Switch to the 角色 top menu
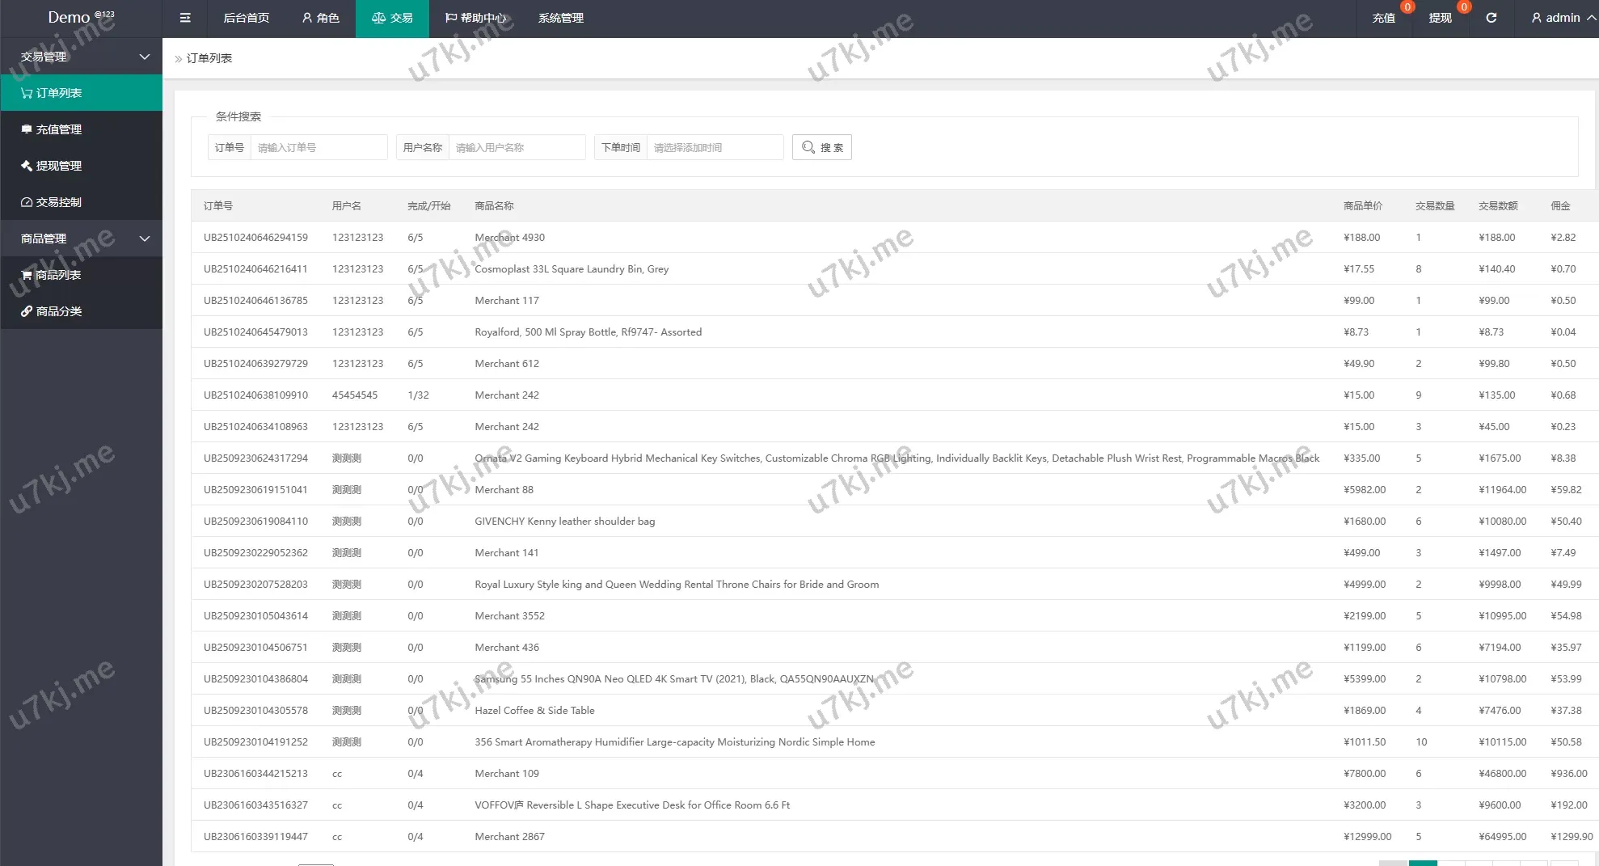 pos(320,18)
